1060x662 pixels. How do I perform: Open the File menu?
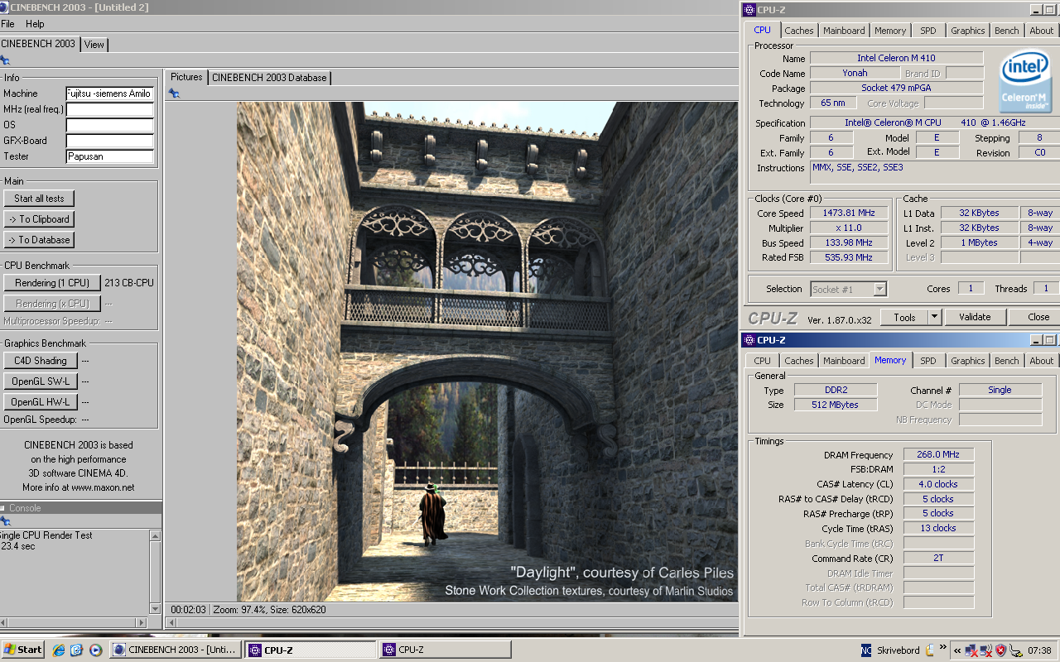pos(7,24)
